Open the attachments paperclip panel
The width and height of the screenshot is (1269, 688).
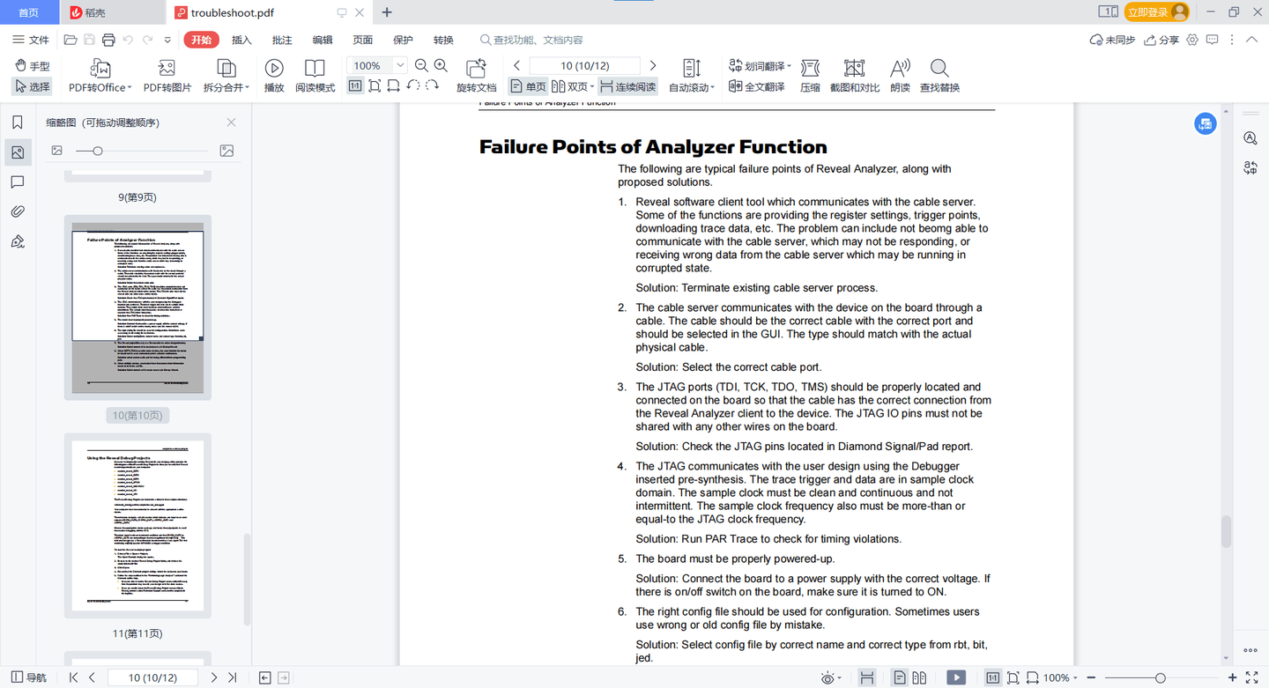tap(18, 211)
